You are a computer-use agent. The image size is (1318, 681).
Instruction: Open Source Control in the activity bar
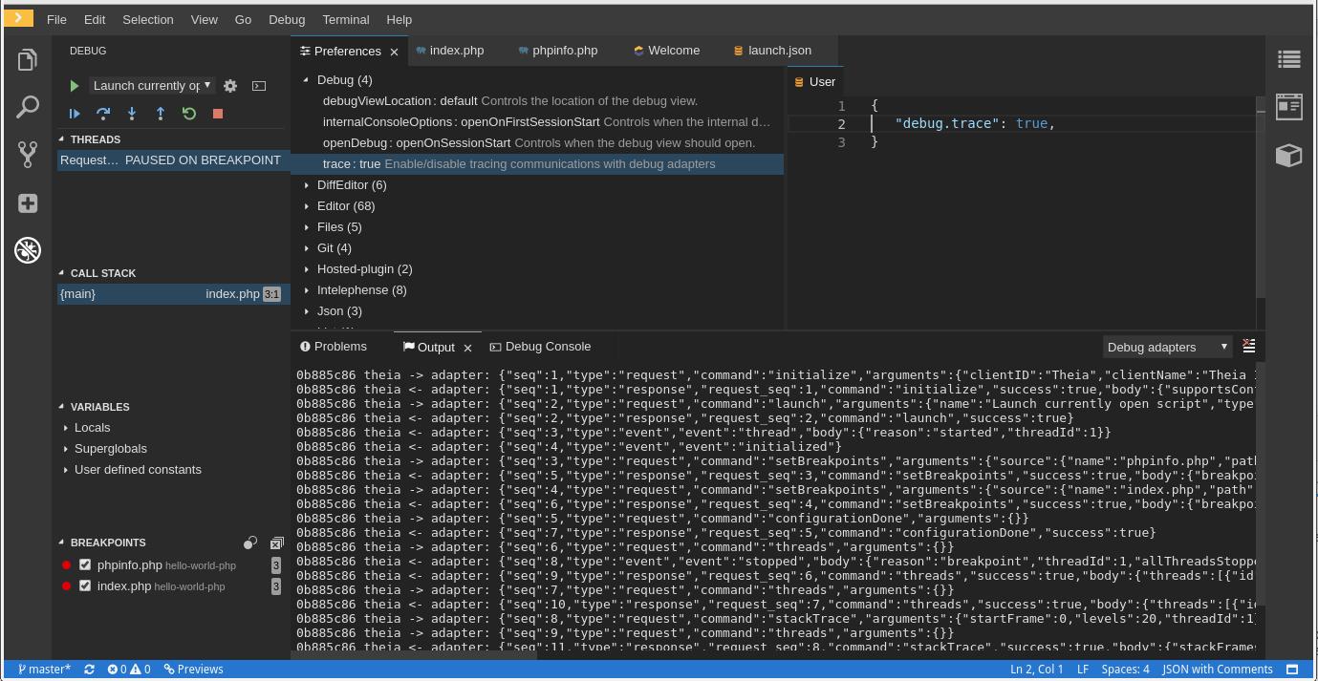pos(27,155)
